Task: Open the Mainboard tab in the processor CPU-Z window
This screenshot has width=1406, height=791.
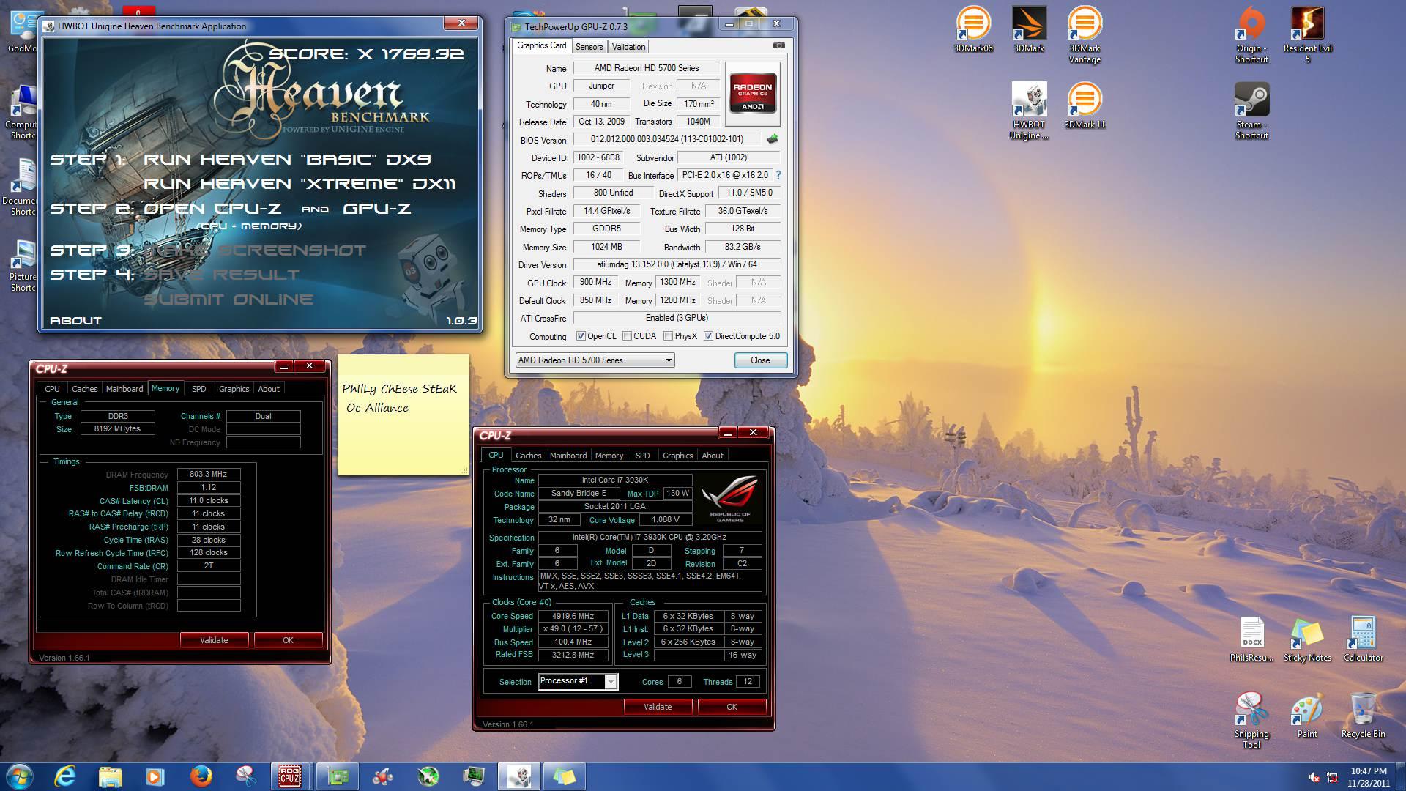Action: 568,456
